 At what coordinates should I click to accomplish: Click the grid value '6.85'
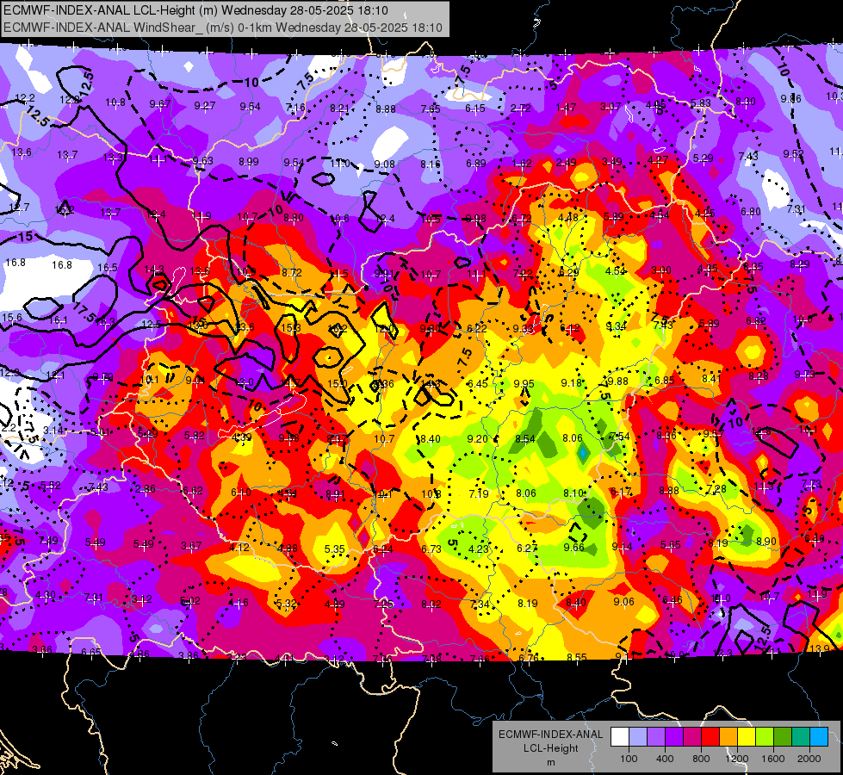click(x=665, y=381)
